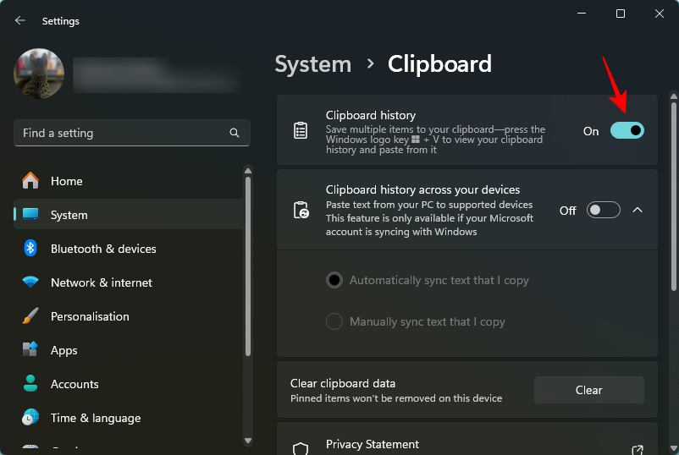Click the 'Pinned items won't be removed' text
This screenshot has height=455, width=679.
396,397
